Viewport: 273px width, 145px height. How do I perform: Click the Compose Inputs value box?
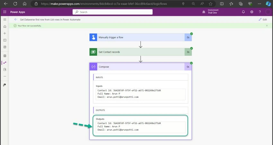click(140, 94)
